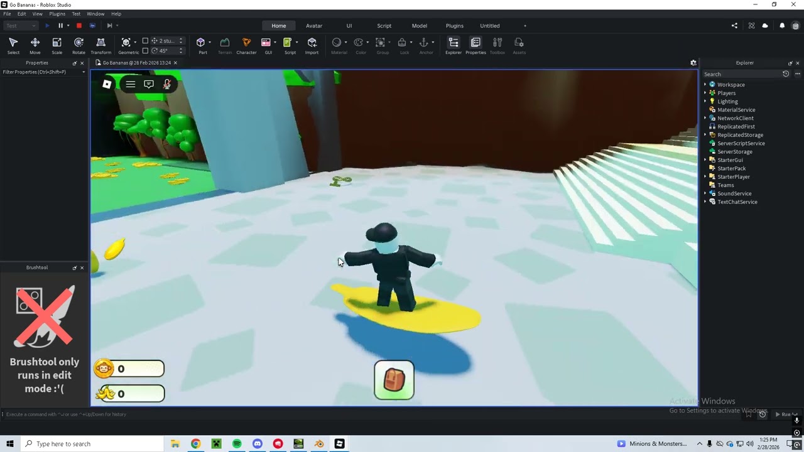Select ReplicatedFirst in Explorer

[736, 127]
